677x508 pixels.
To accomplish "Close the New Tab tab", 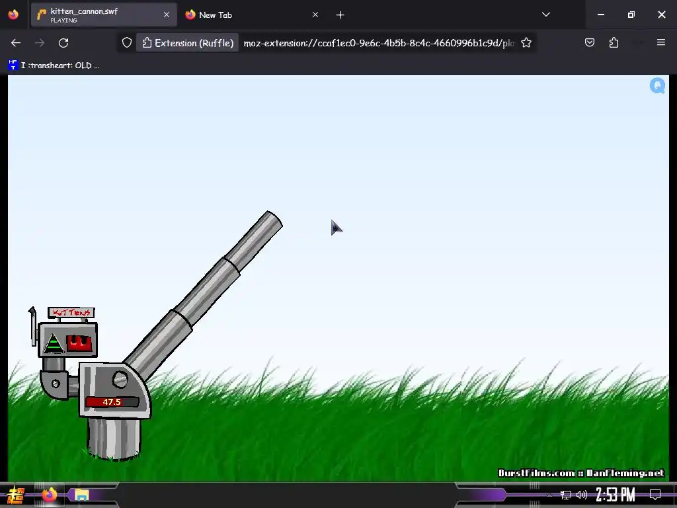I will [x=315, y=15].
